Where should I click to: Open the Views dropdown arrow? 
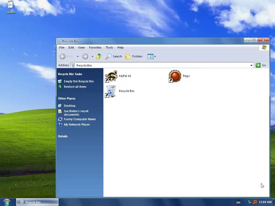155,56
